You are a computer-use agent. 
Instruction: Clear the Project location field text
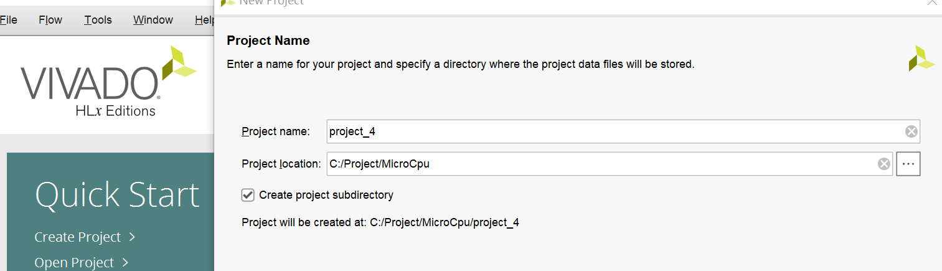(883, 164)
